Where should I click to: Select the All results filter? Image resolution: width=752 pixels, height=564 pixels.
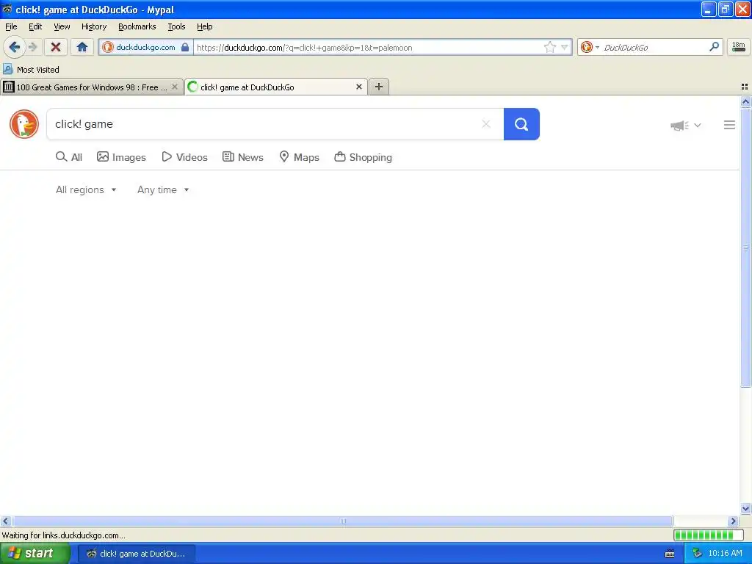coord(69,157)
